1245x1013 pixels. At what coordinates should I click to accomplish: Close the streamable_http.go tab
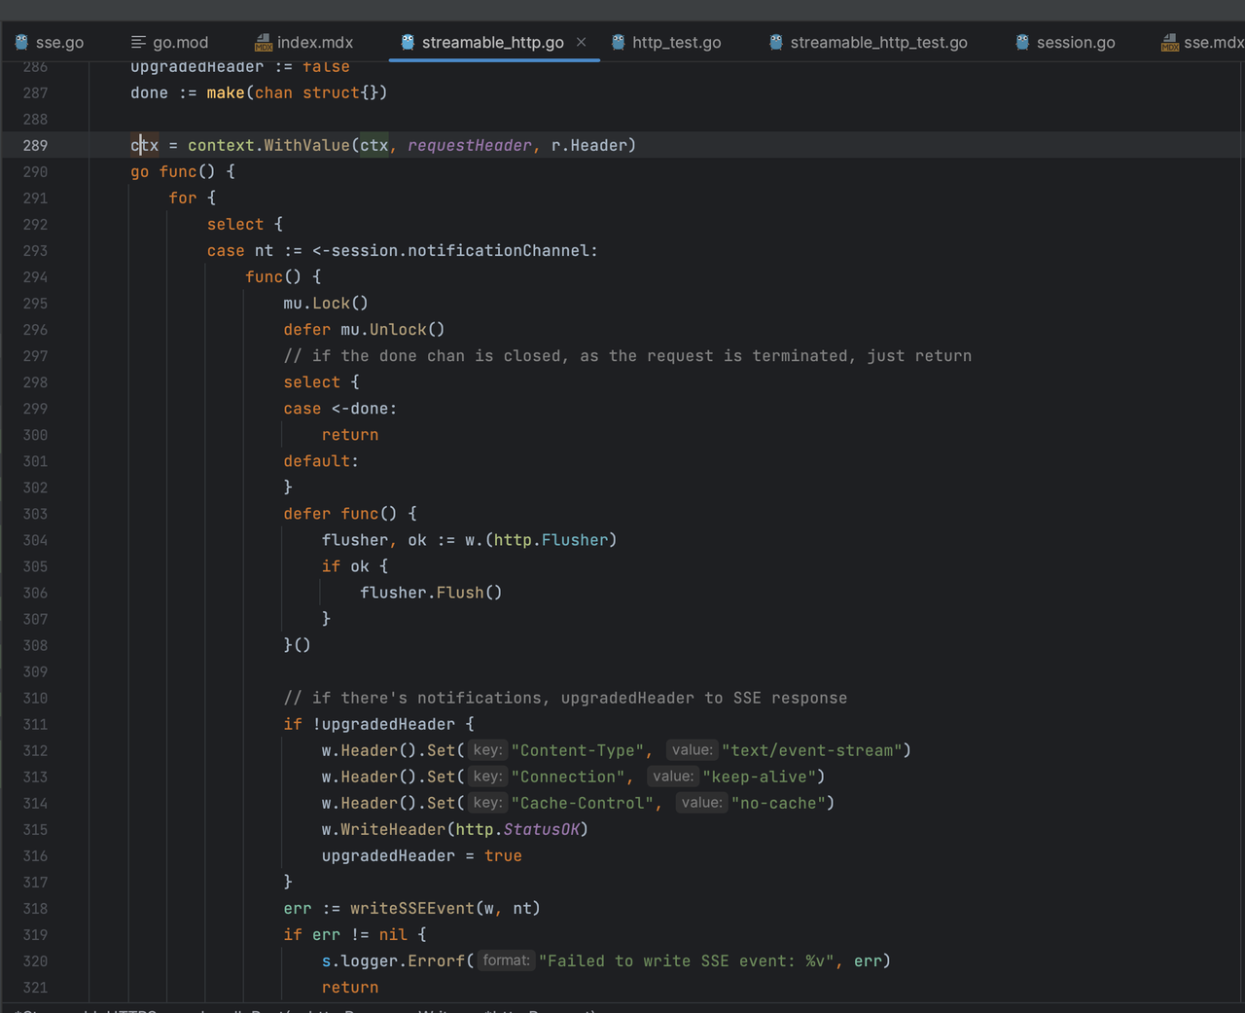click(x=581, y=42)
